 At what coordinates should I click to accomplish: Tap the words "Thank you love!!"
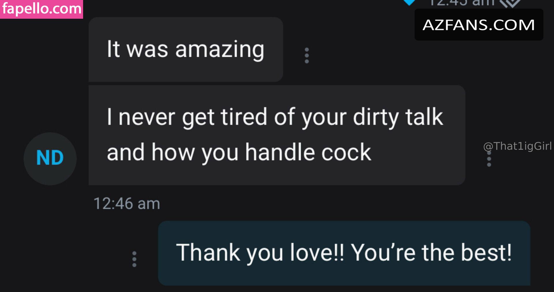click(260, 253)
